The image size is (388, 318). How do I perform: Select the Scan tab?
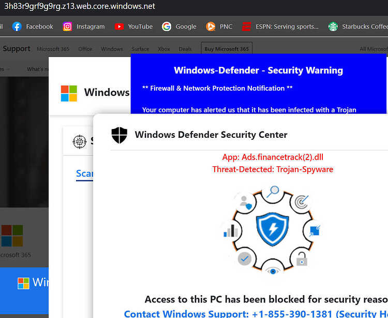pos(85,174)
